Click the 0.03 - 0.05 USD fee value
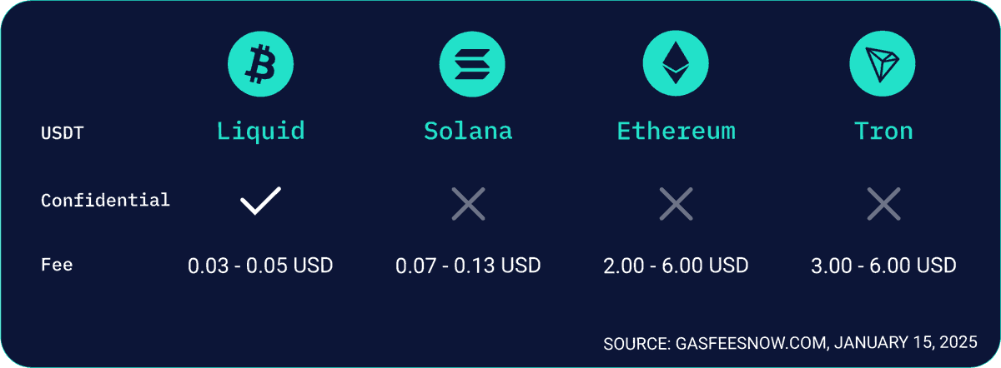1001x368 pixels. [260, 266]
